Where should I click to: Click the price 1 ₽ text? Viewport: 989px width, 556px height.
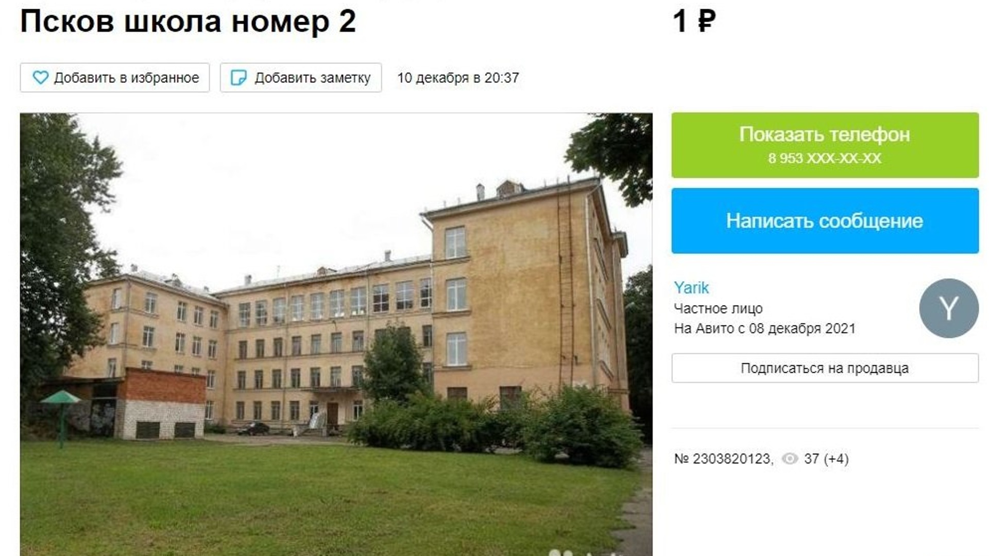coord(694,21)
